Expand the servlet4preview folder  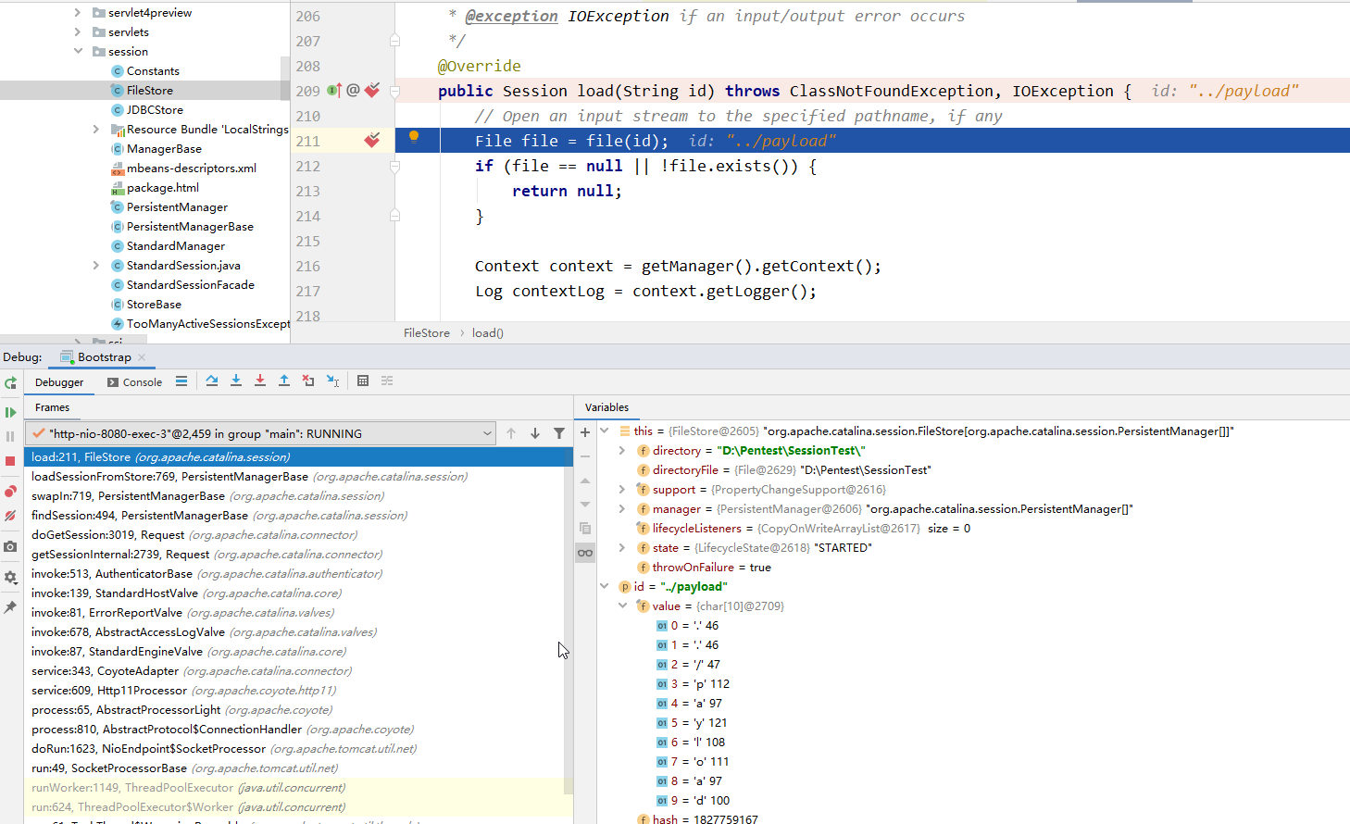coord(78,12)
